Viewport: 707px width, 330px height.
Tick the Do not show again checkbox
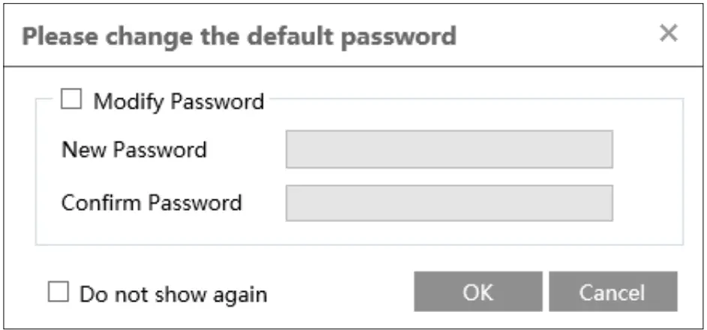click(58, 292)
